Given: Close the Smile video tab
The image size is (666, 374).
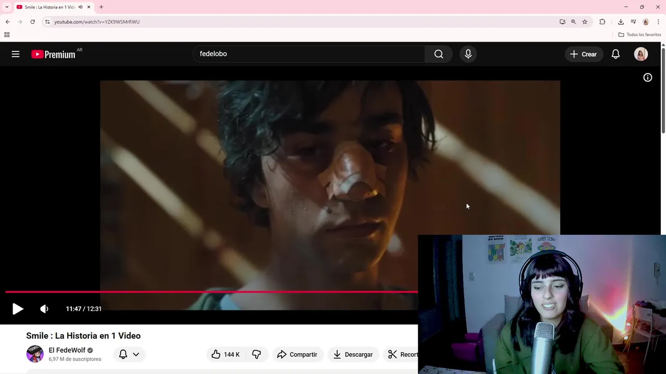Looking at the screenshot, I should pos(88,7).
